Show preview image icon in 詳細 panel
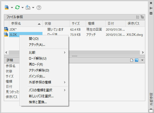 click(137, 60)
